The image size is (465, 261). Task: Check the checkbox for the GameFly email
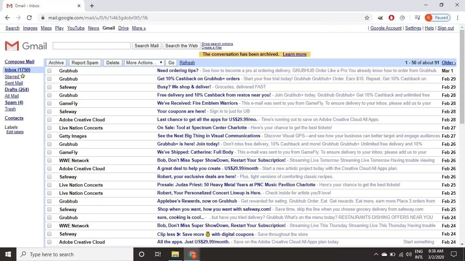(49, 103)
